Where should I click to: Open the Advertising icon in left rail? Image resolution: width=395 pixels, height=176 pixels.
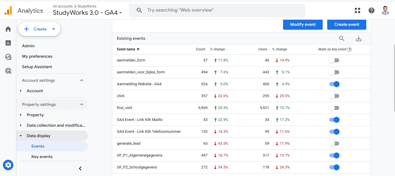[8, 71]
